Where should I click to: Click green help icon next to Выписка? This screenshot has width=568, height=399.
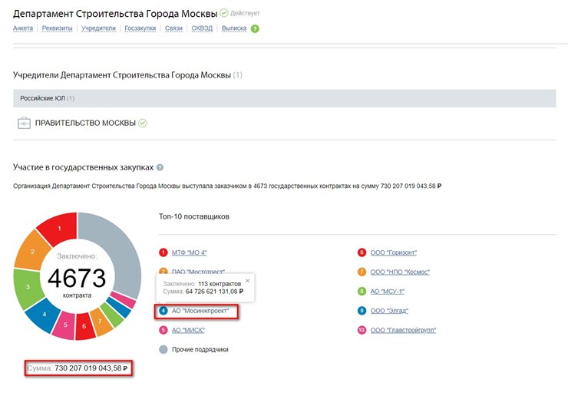click(x=255, y=28)
